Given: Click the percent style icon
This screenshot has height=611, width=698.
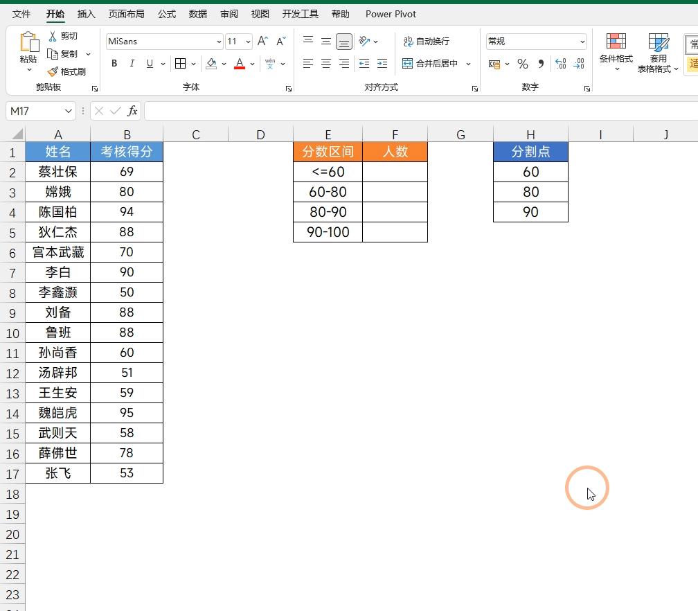Looking at the screenshot, I should coord(522,64).
